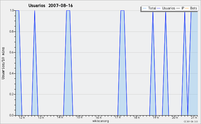
Task: Click the y-axis value 1.0
Action: [12, 10]
